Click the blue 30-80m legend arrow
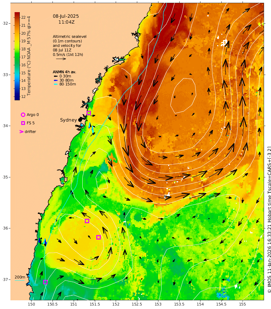Viewport: 271px width, 309px height. 56,80
